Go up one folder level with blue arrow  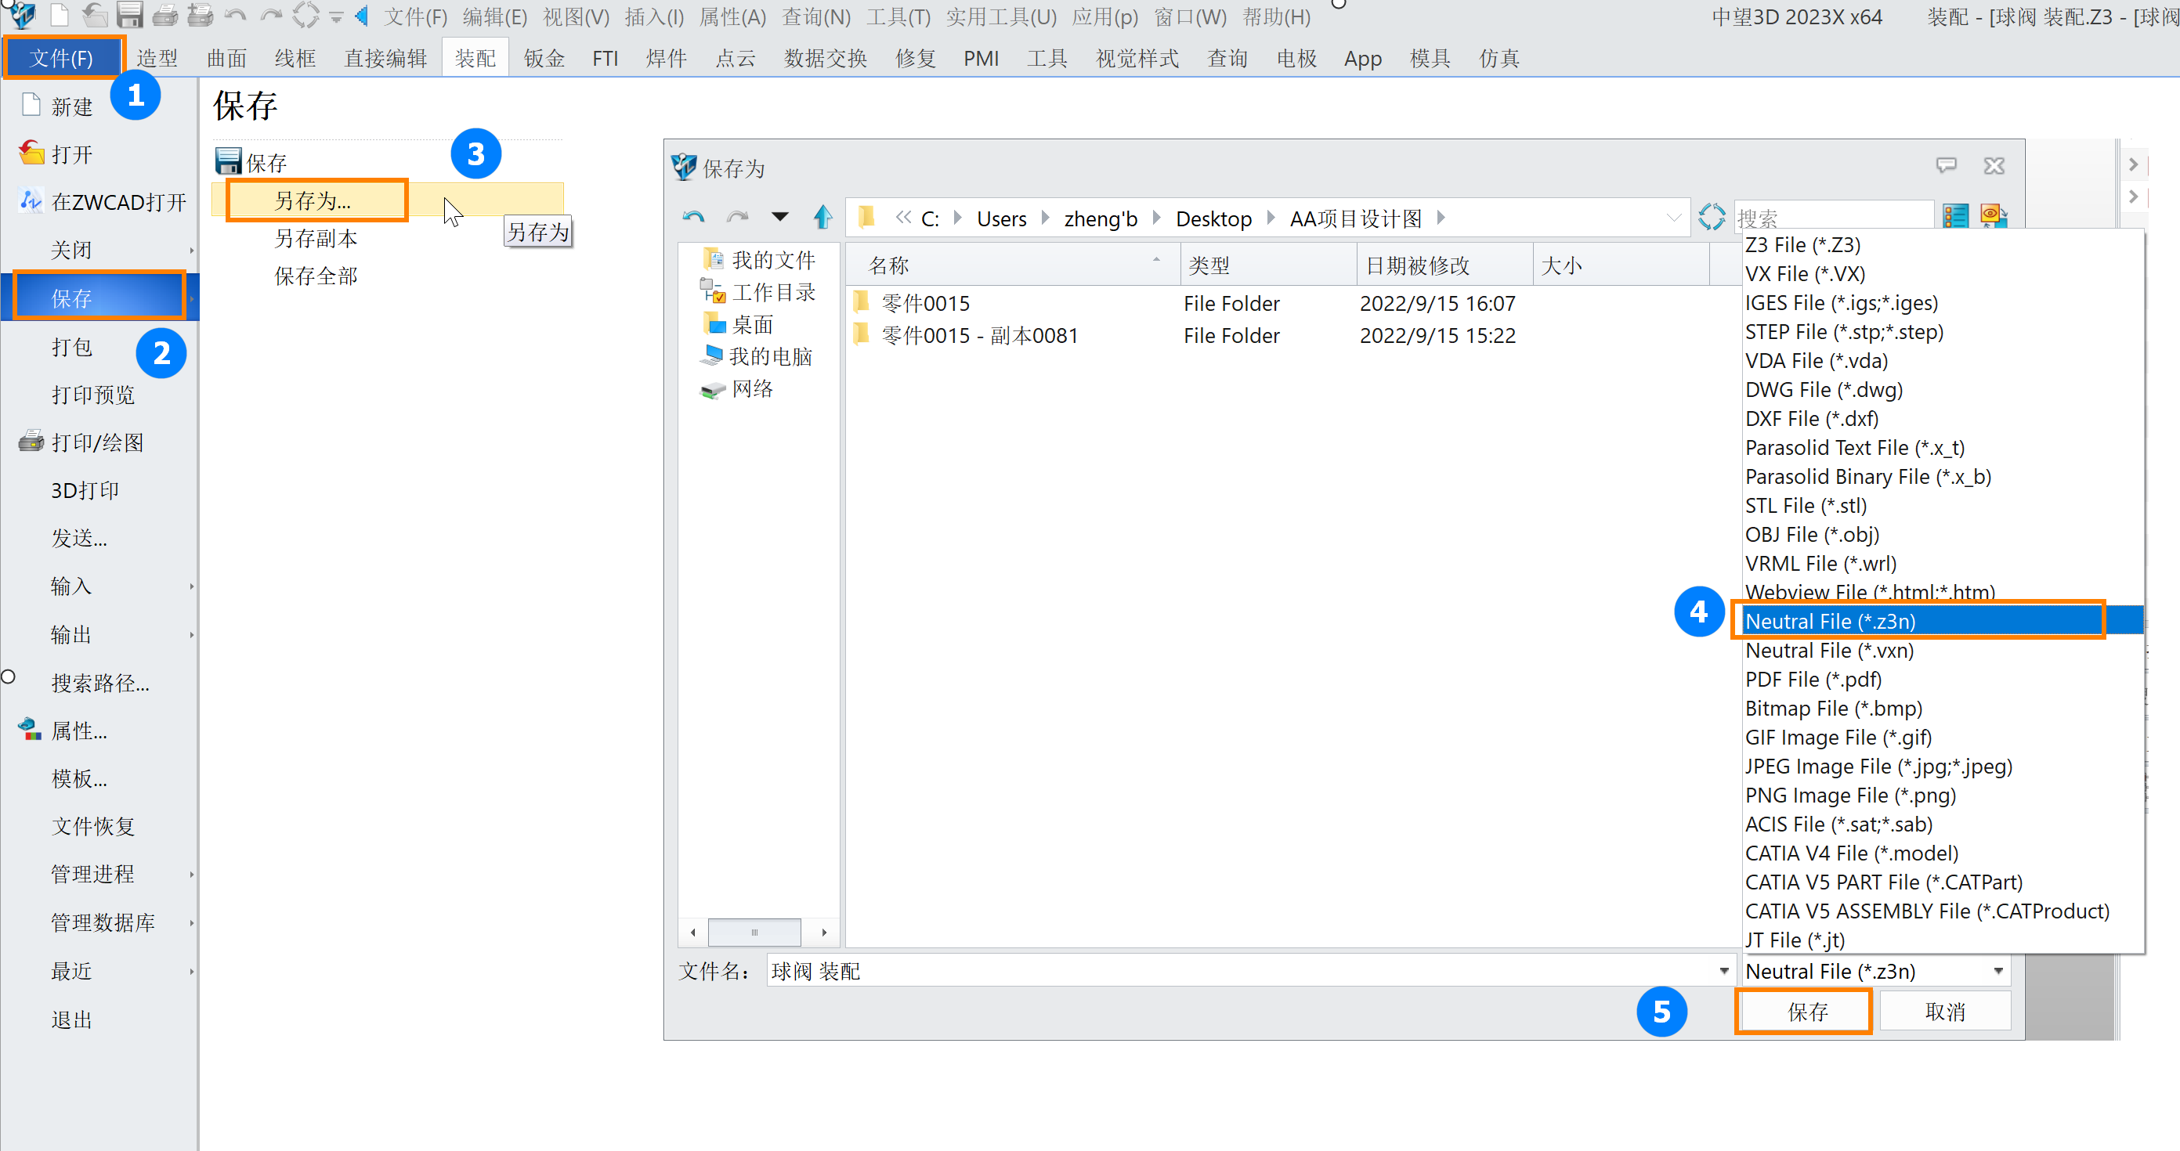(822, 218)
